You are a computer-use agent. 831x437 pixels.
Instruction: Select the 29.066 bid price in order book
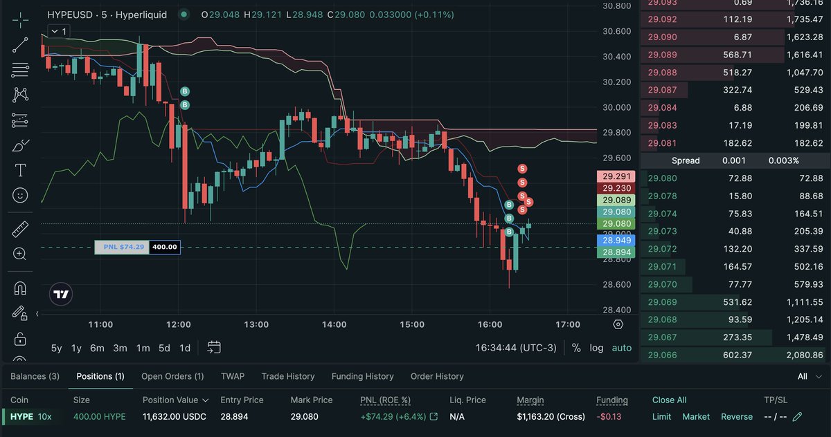tap(663, 355)
